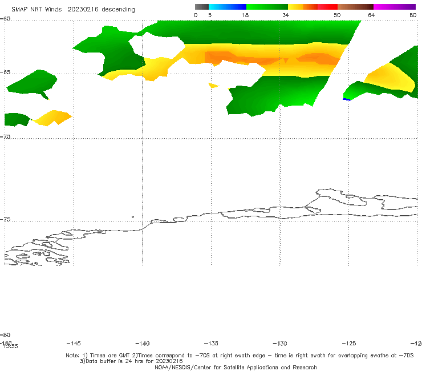This screenshot has height=371, width=422.
Task: Click the latitude label '-65'
Action: (5, 72)
